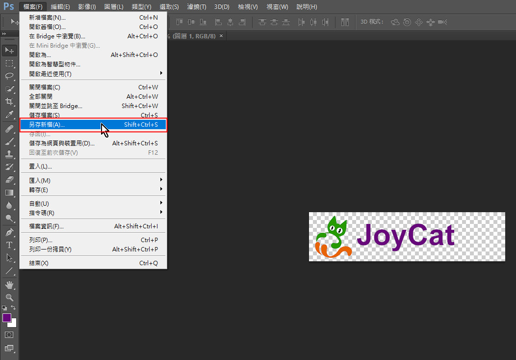Open the 影像(I) menu

pyautogui.click(x=87, y=6)
